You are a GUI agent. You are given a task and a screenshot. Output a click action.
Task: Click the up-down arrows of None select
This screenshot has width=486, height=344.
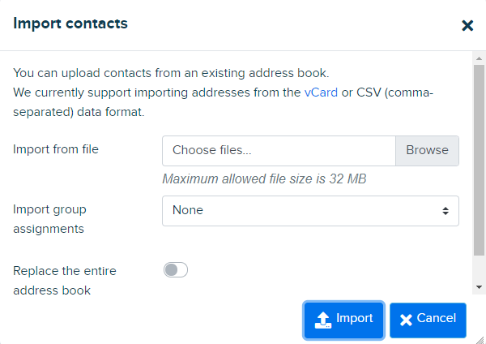click(446, 211)
